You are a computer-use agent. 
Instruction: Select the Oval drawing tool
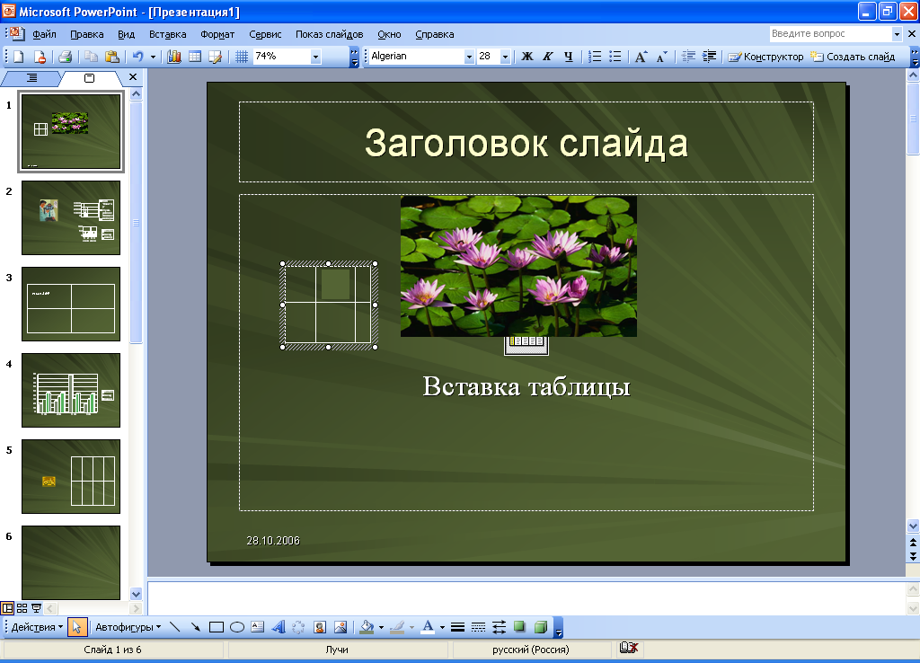coord(237,627)
